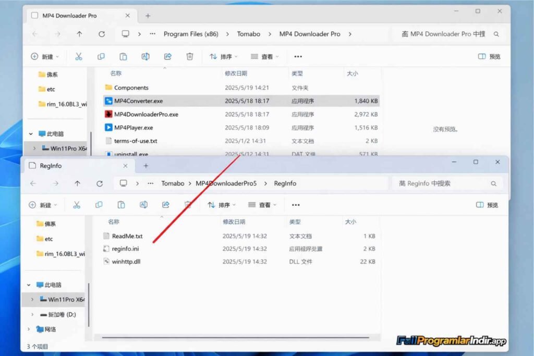Image resolution: width=534 pixels, height=356 pixels.
Task: Click the search magnifier in RegInfo search box
Action: [x=493, y=183]
